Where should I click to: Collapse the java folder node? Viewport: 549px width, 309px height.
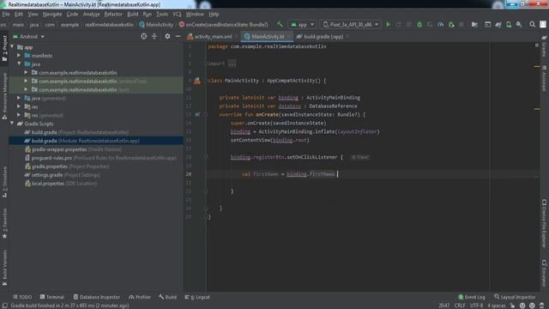(x=19, y=64)
